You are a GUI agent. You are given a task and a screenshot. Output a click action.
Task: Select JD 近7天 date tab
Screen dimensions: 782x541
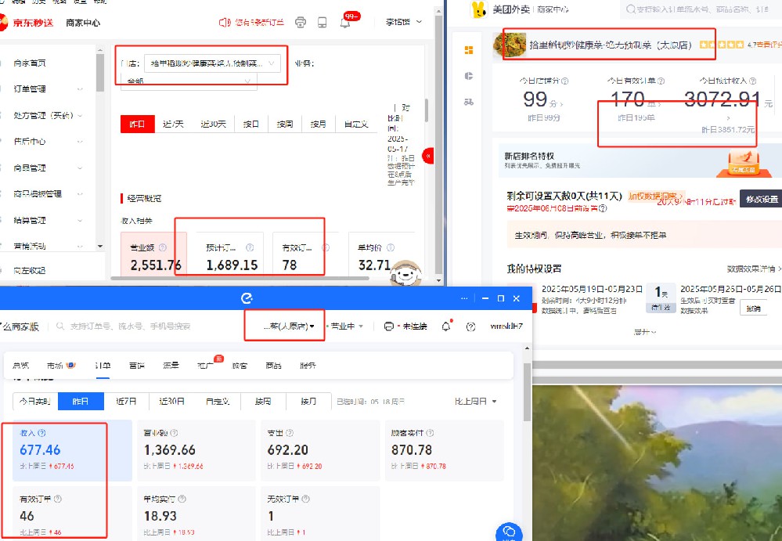pos(173,124)
